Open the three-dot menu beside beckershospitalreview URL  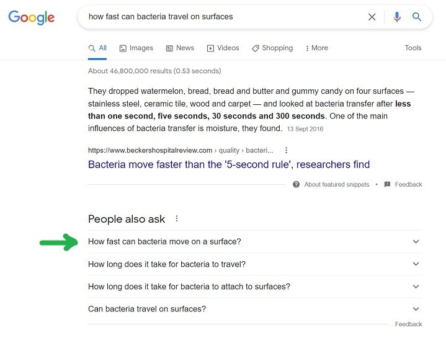pyautogui.click(x=286, y=150)
